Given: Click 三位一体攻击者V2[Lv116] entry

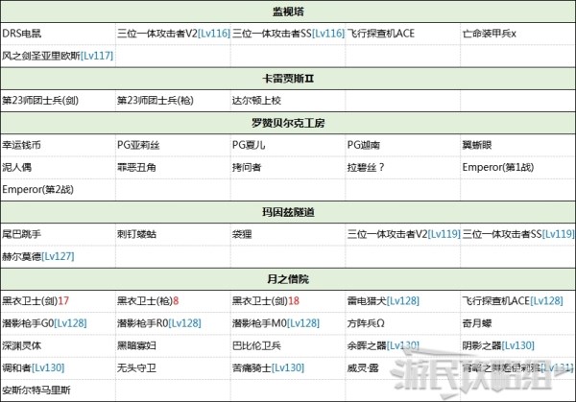Looking at the screenshot, I should click(x=174, y=34).
